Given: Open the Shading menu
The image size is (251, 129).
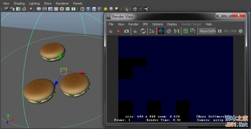Looking at the screenshot, I should click(x=19, y=3).
